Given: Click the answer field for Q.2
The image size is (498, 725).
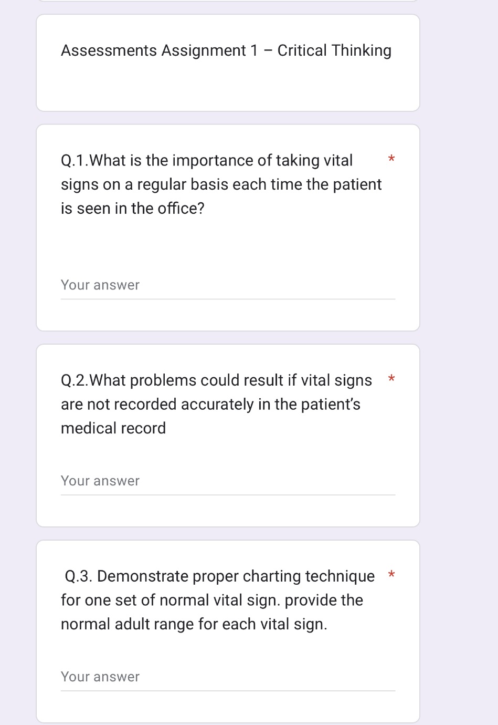Looking at the screenshot, I should tap(228, 481).
